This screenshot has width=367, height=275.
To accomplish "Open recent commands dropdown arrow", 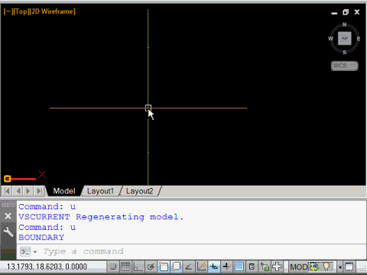I will point(35,252).
